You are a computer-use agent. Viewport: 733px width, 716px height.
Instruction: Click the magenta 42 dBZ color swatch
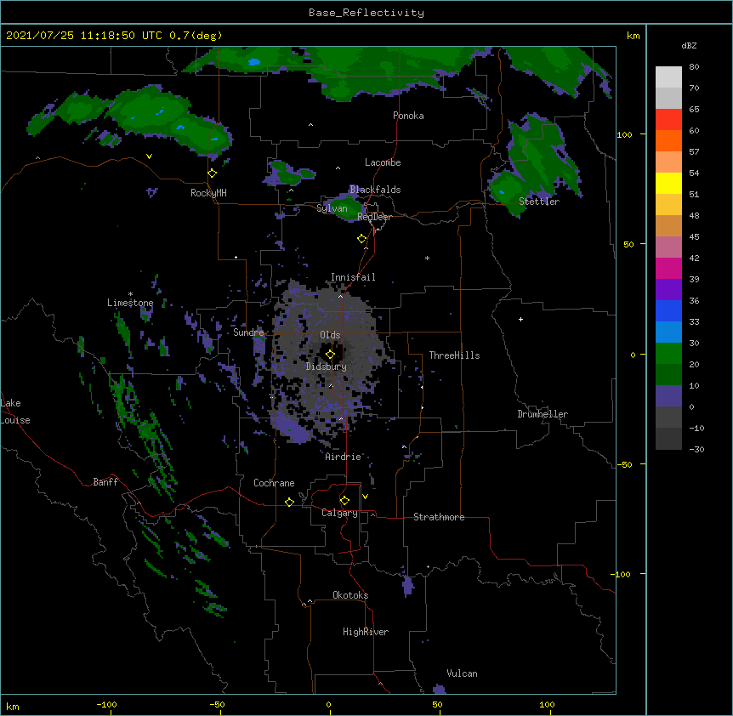pyautogui.click(x=668, y=268)
